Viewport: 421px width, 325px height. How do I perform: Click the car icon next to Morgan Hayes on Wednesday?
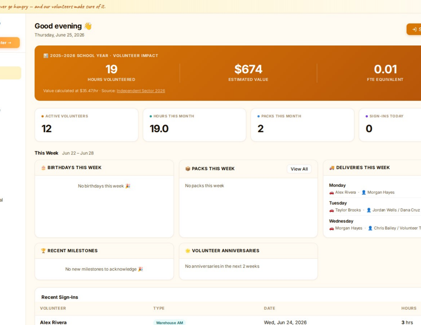(x=331, y=228)
